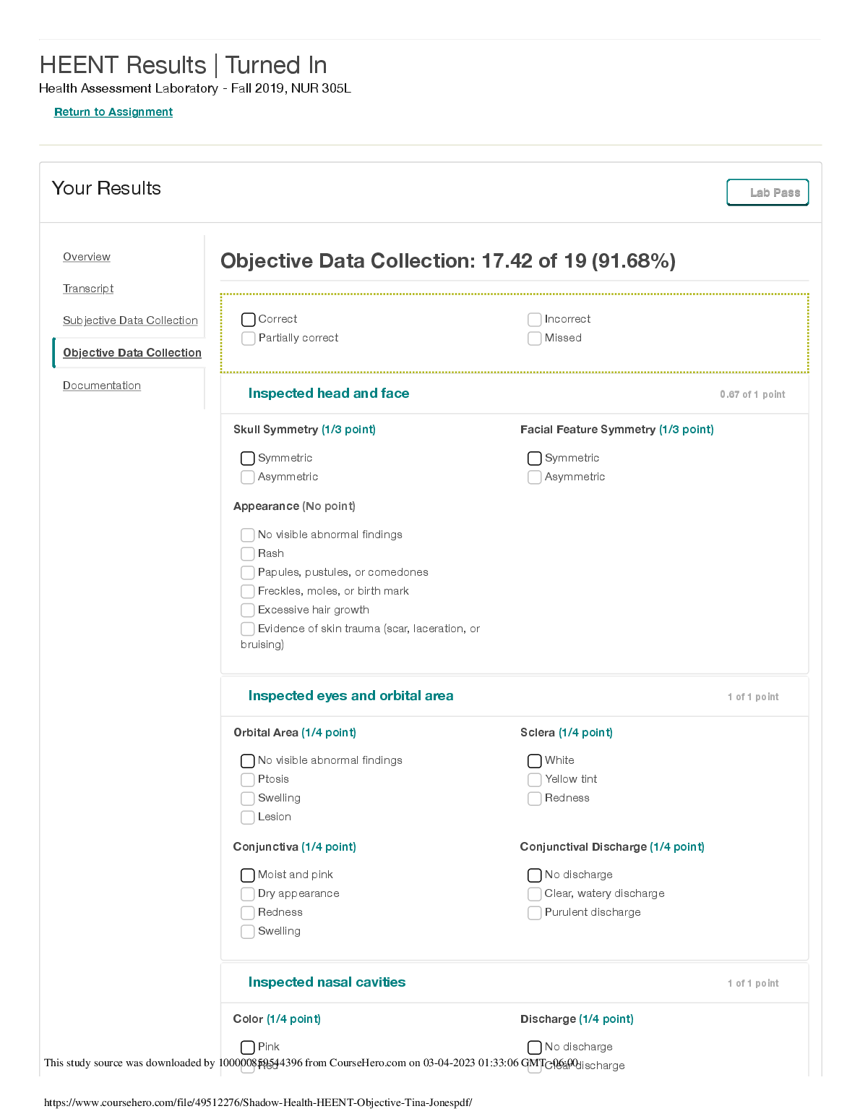Switch to the Documentation section

pos(102,386)
